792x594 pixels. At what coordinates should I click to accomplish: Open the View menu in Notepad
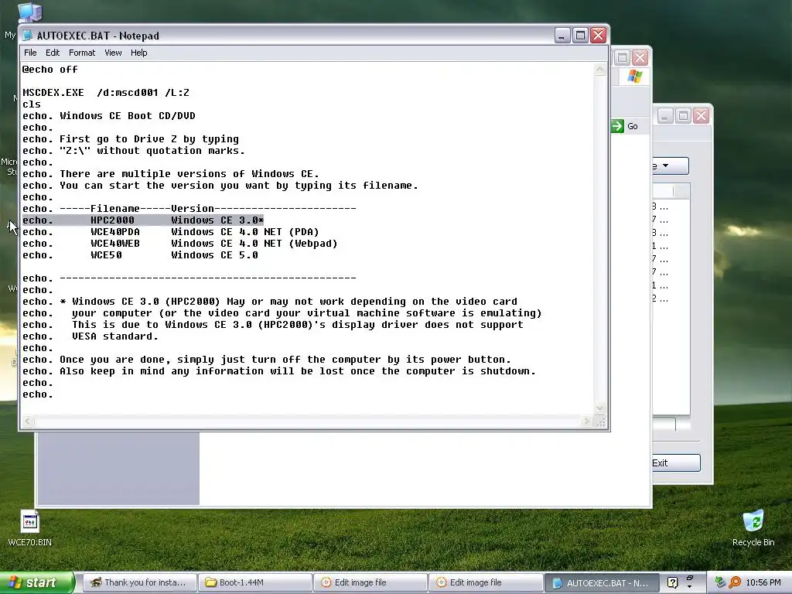click(x=113, y=53)
